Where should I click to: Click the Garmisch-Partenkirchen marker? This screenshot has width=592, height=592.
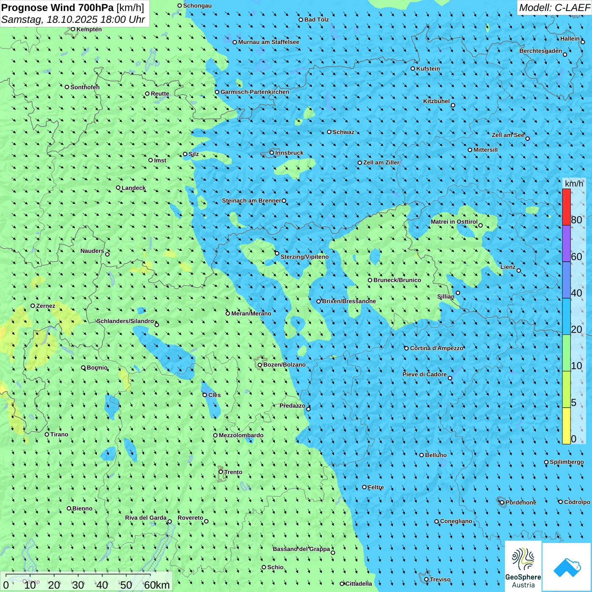pyautogui.click(x=217, y=92)
